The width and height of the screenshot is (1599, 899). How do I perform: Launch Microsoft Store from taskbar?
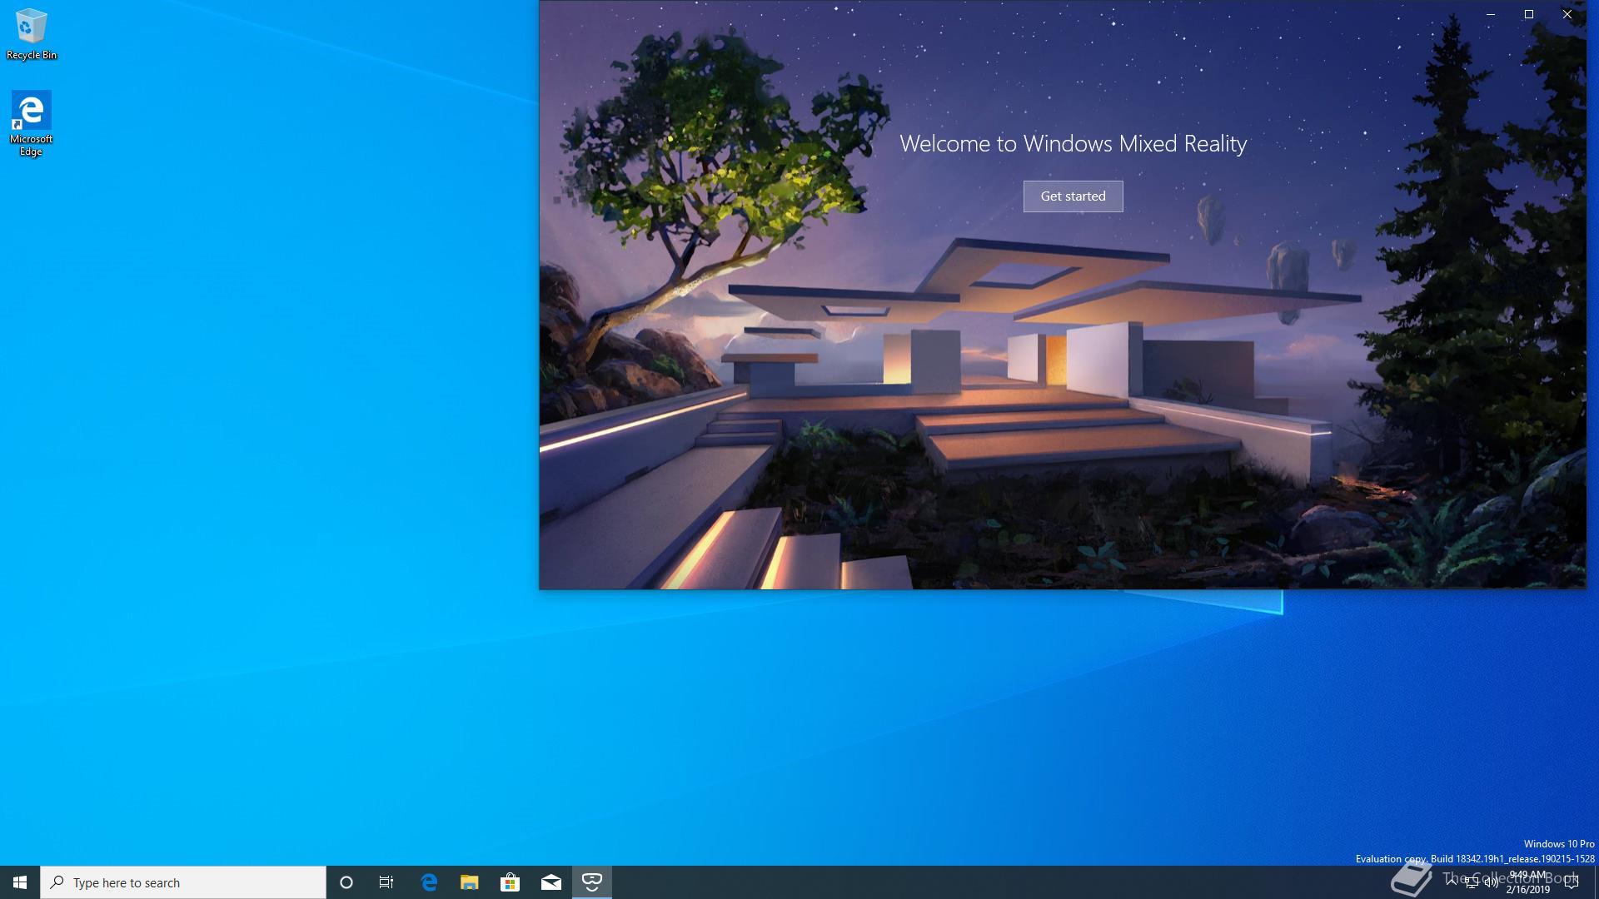pyautogui.click(x=510, y=882)
